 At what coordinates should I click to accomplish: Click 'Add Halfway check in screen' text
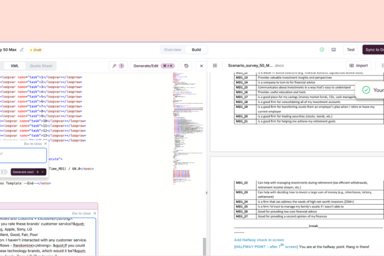coord(259,240)
